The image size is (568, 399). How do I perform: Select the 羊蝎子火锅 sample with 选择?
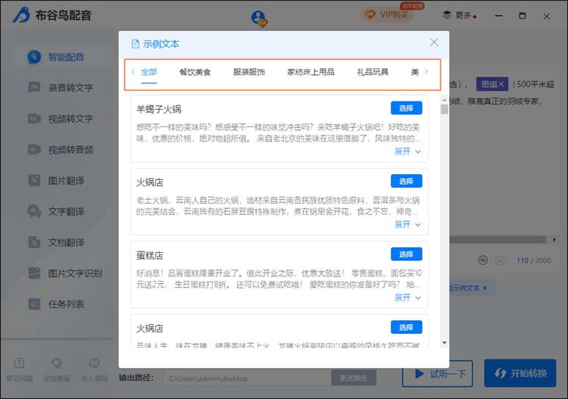click(x=406, y=108)
